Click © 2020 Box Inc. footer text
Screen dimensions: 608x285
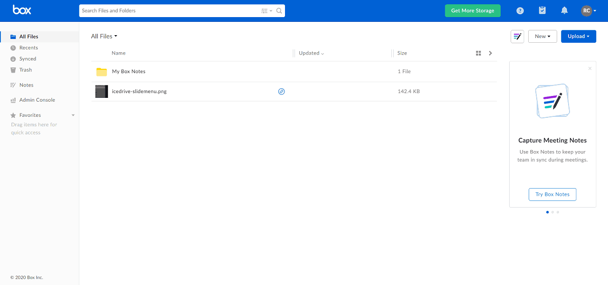pos(27,277)
